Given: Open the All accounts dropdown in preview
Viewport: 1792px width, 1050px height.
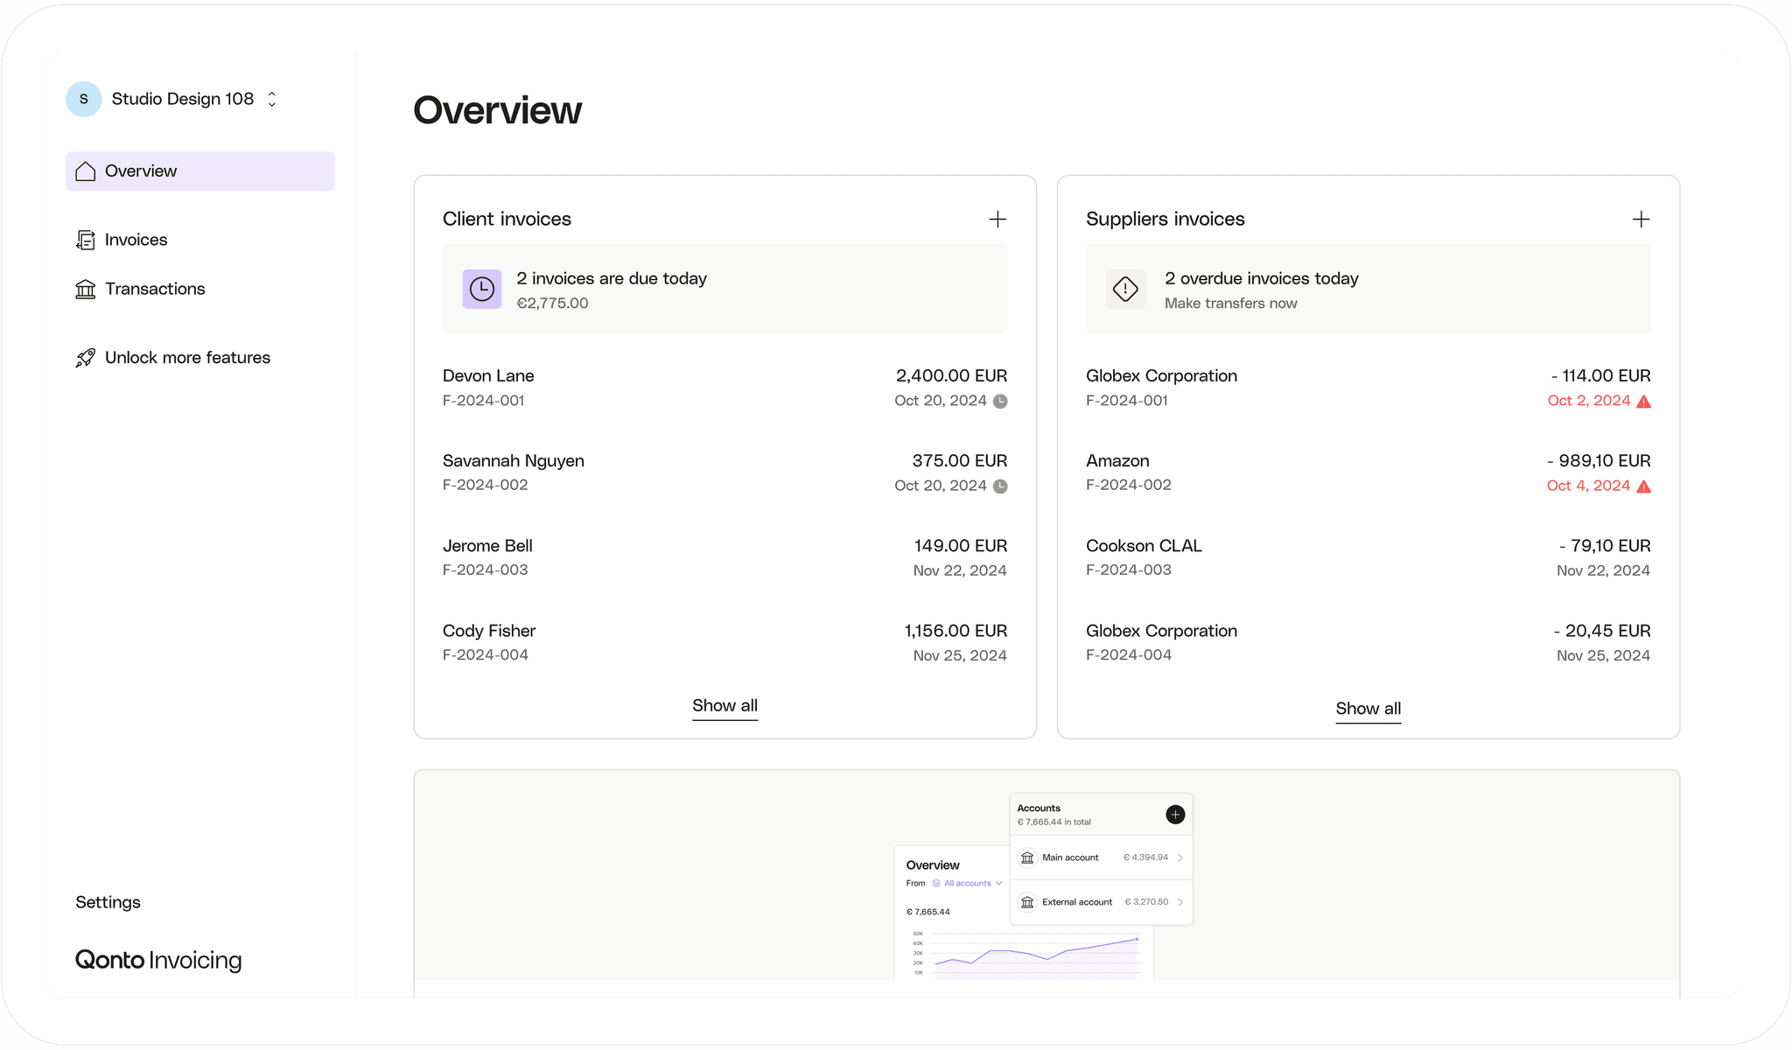Looking at the screenshot, I should [x=968, y=883].
